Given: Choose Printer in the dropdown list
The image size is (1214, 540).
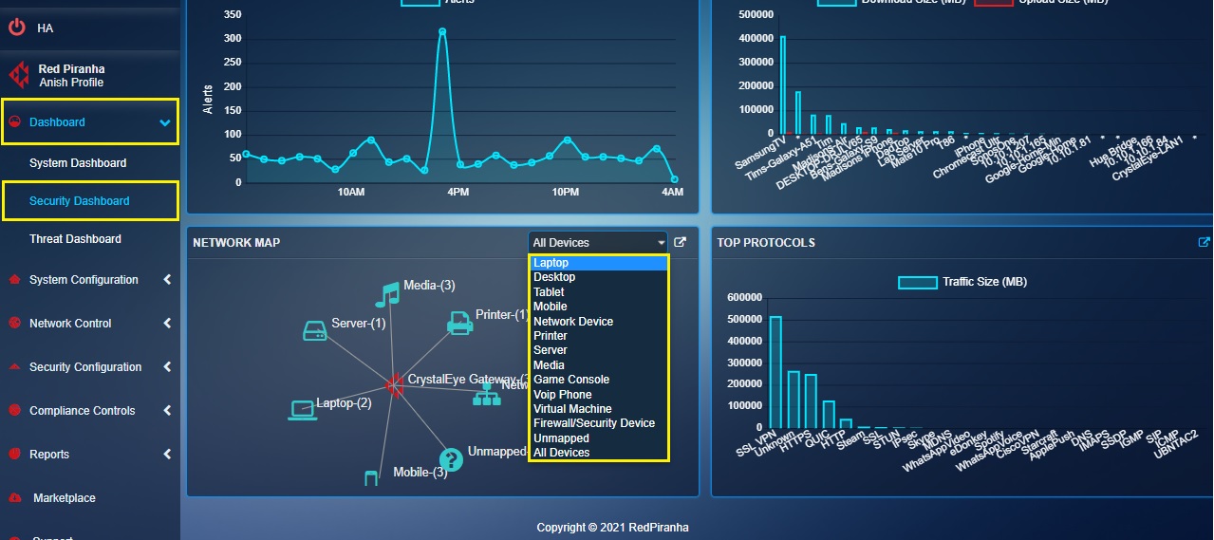Looking at the screenshot, I should [599, 336].
